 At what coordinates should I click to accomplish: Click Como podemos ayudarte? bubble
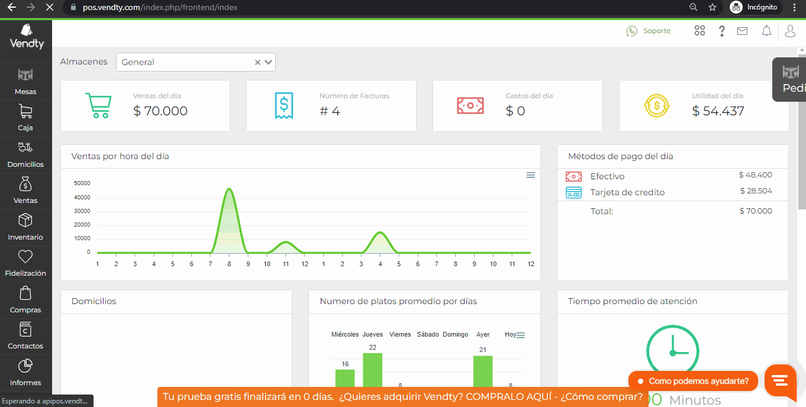coord(693,382)
